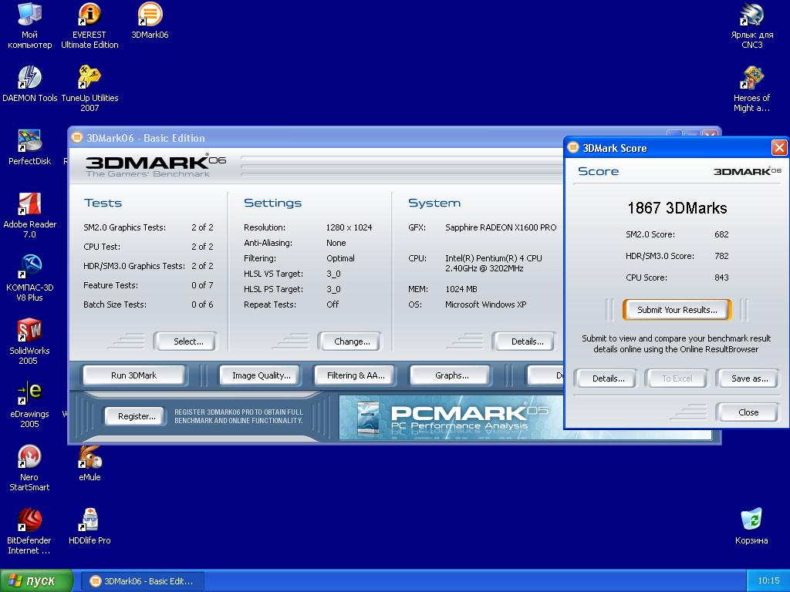This screenshot has width=790, height=592.
Task: Open eMule desktop icon
Action: 89,457
